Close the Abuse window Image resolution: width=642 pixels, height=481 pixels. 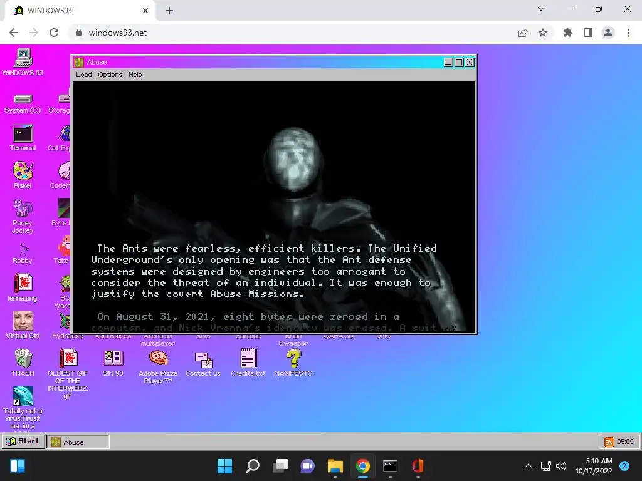(470, 62)
